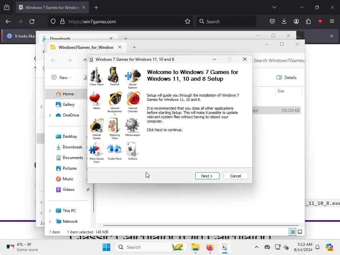Dismiss the Firefox notification bar
This screenshot has width=340, height=255.
pyautogui.click(x=332, y=36)
